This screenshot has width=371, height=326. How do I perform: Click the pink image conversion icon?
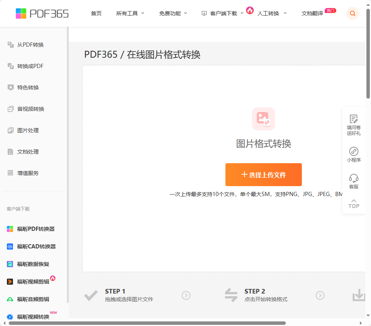[x=264, y=119]
